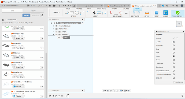Uncheck the Dimensions checkbox
Screen dimensions: 185x99
[x=174, y=64]
